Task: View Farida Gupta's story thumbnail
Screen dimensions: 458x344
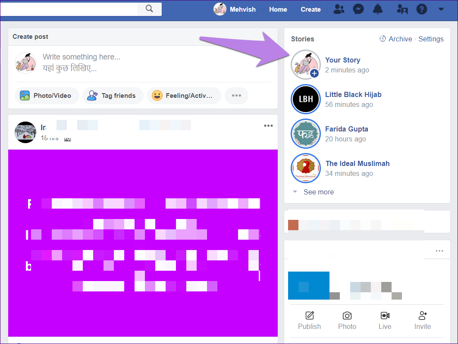Action: [x=306, y=134]
